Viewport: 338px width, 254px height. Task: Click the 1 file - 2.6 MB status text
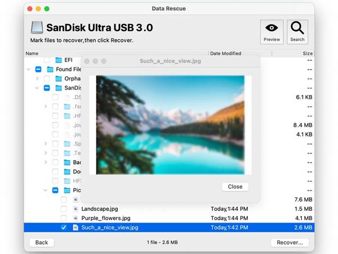[162, 242]
